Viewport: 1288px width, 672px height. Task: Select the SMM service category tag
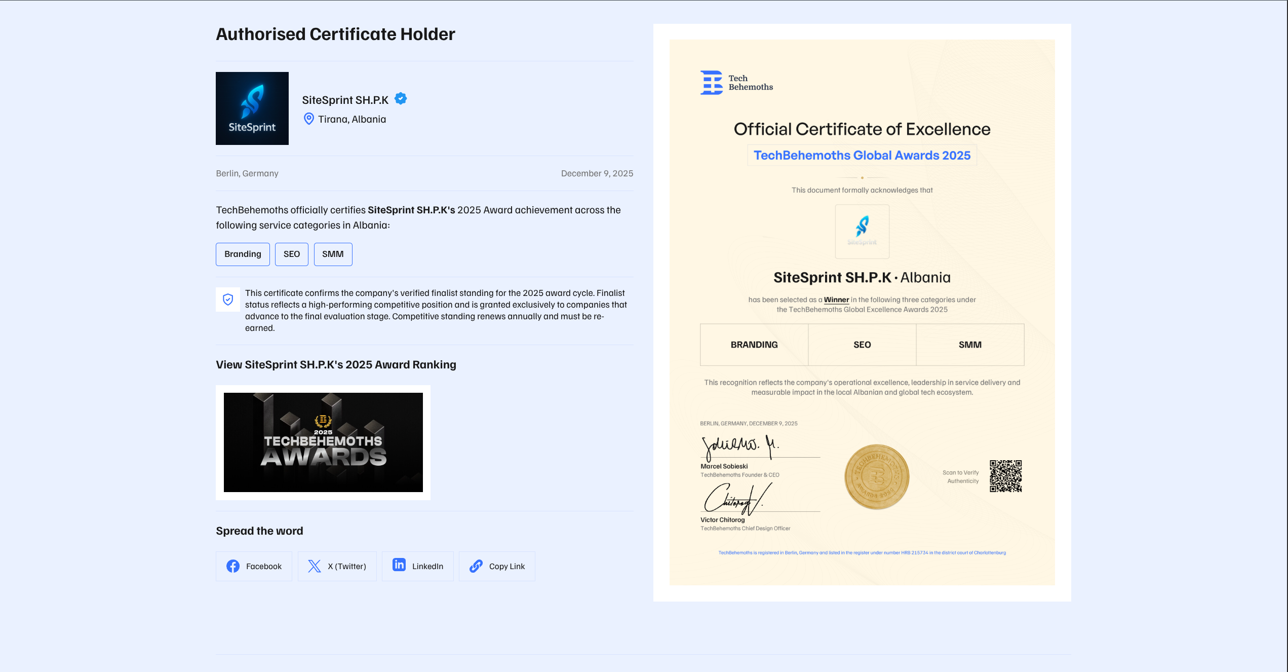333,254
